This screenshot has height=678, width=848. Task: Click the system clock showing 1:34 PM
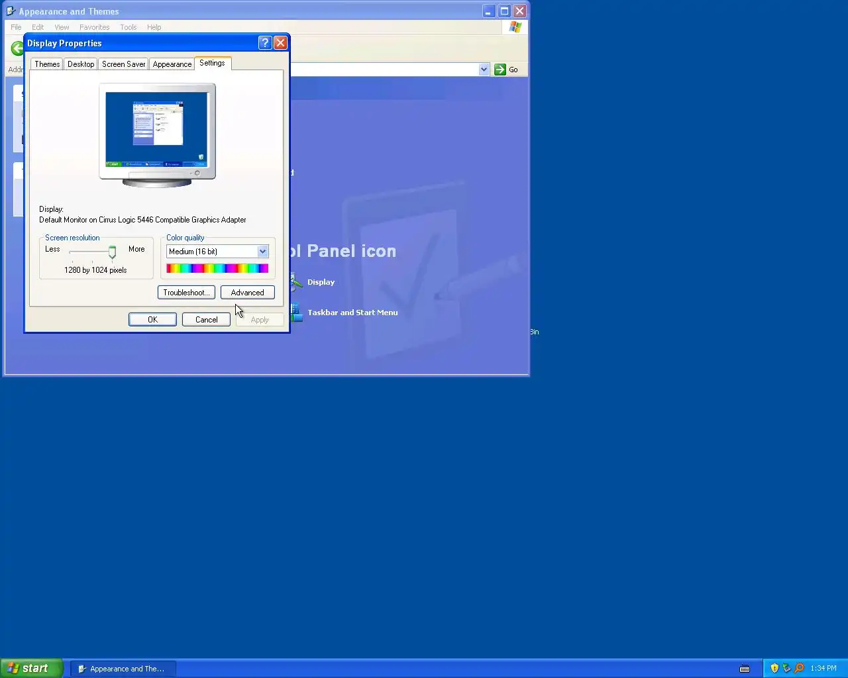tap(823, 669)
